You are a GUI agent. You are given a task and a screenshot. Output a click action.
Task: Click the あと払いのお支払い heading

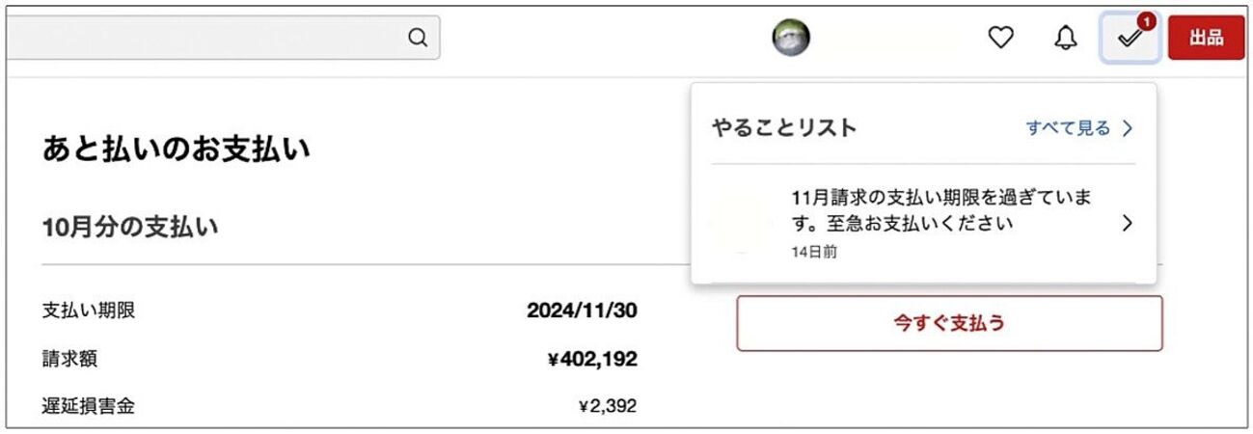[176, 149]
